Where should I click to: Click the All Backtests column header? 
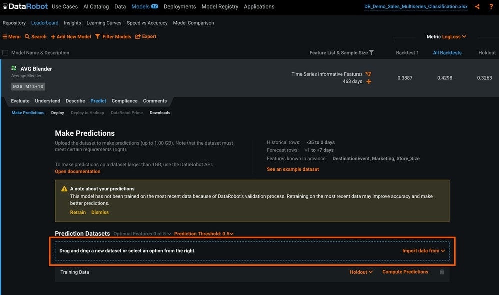(x=447, y=53)
